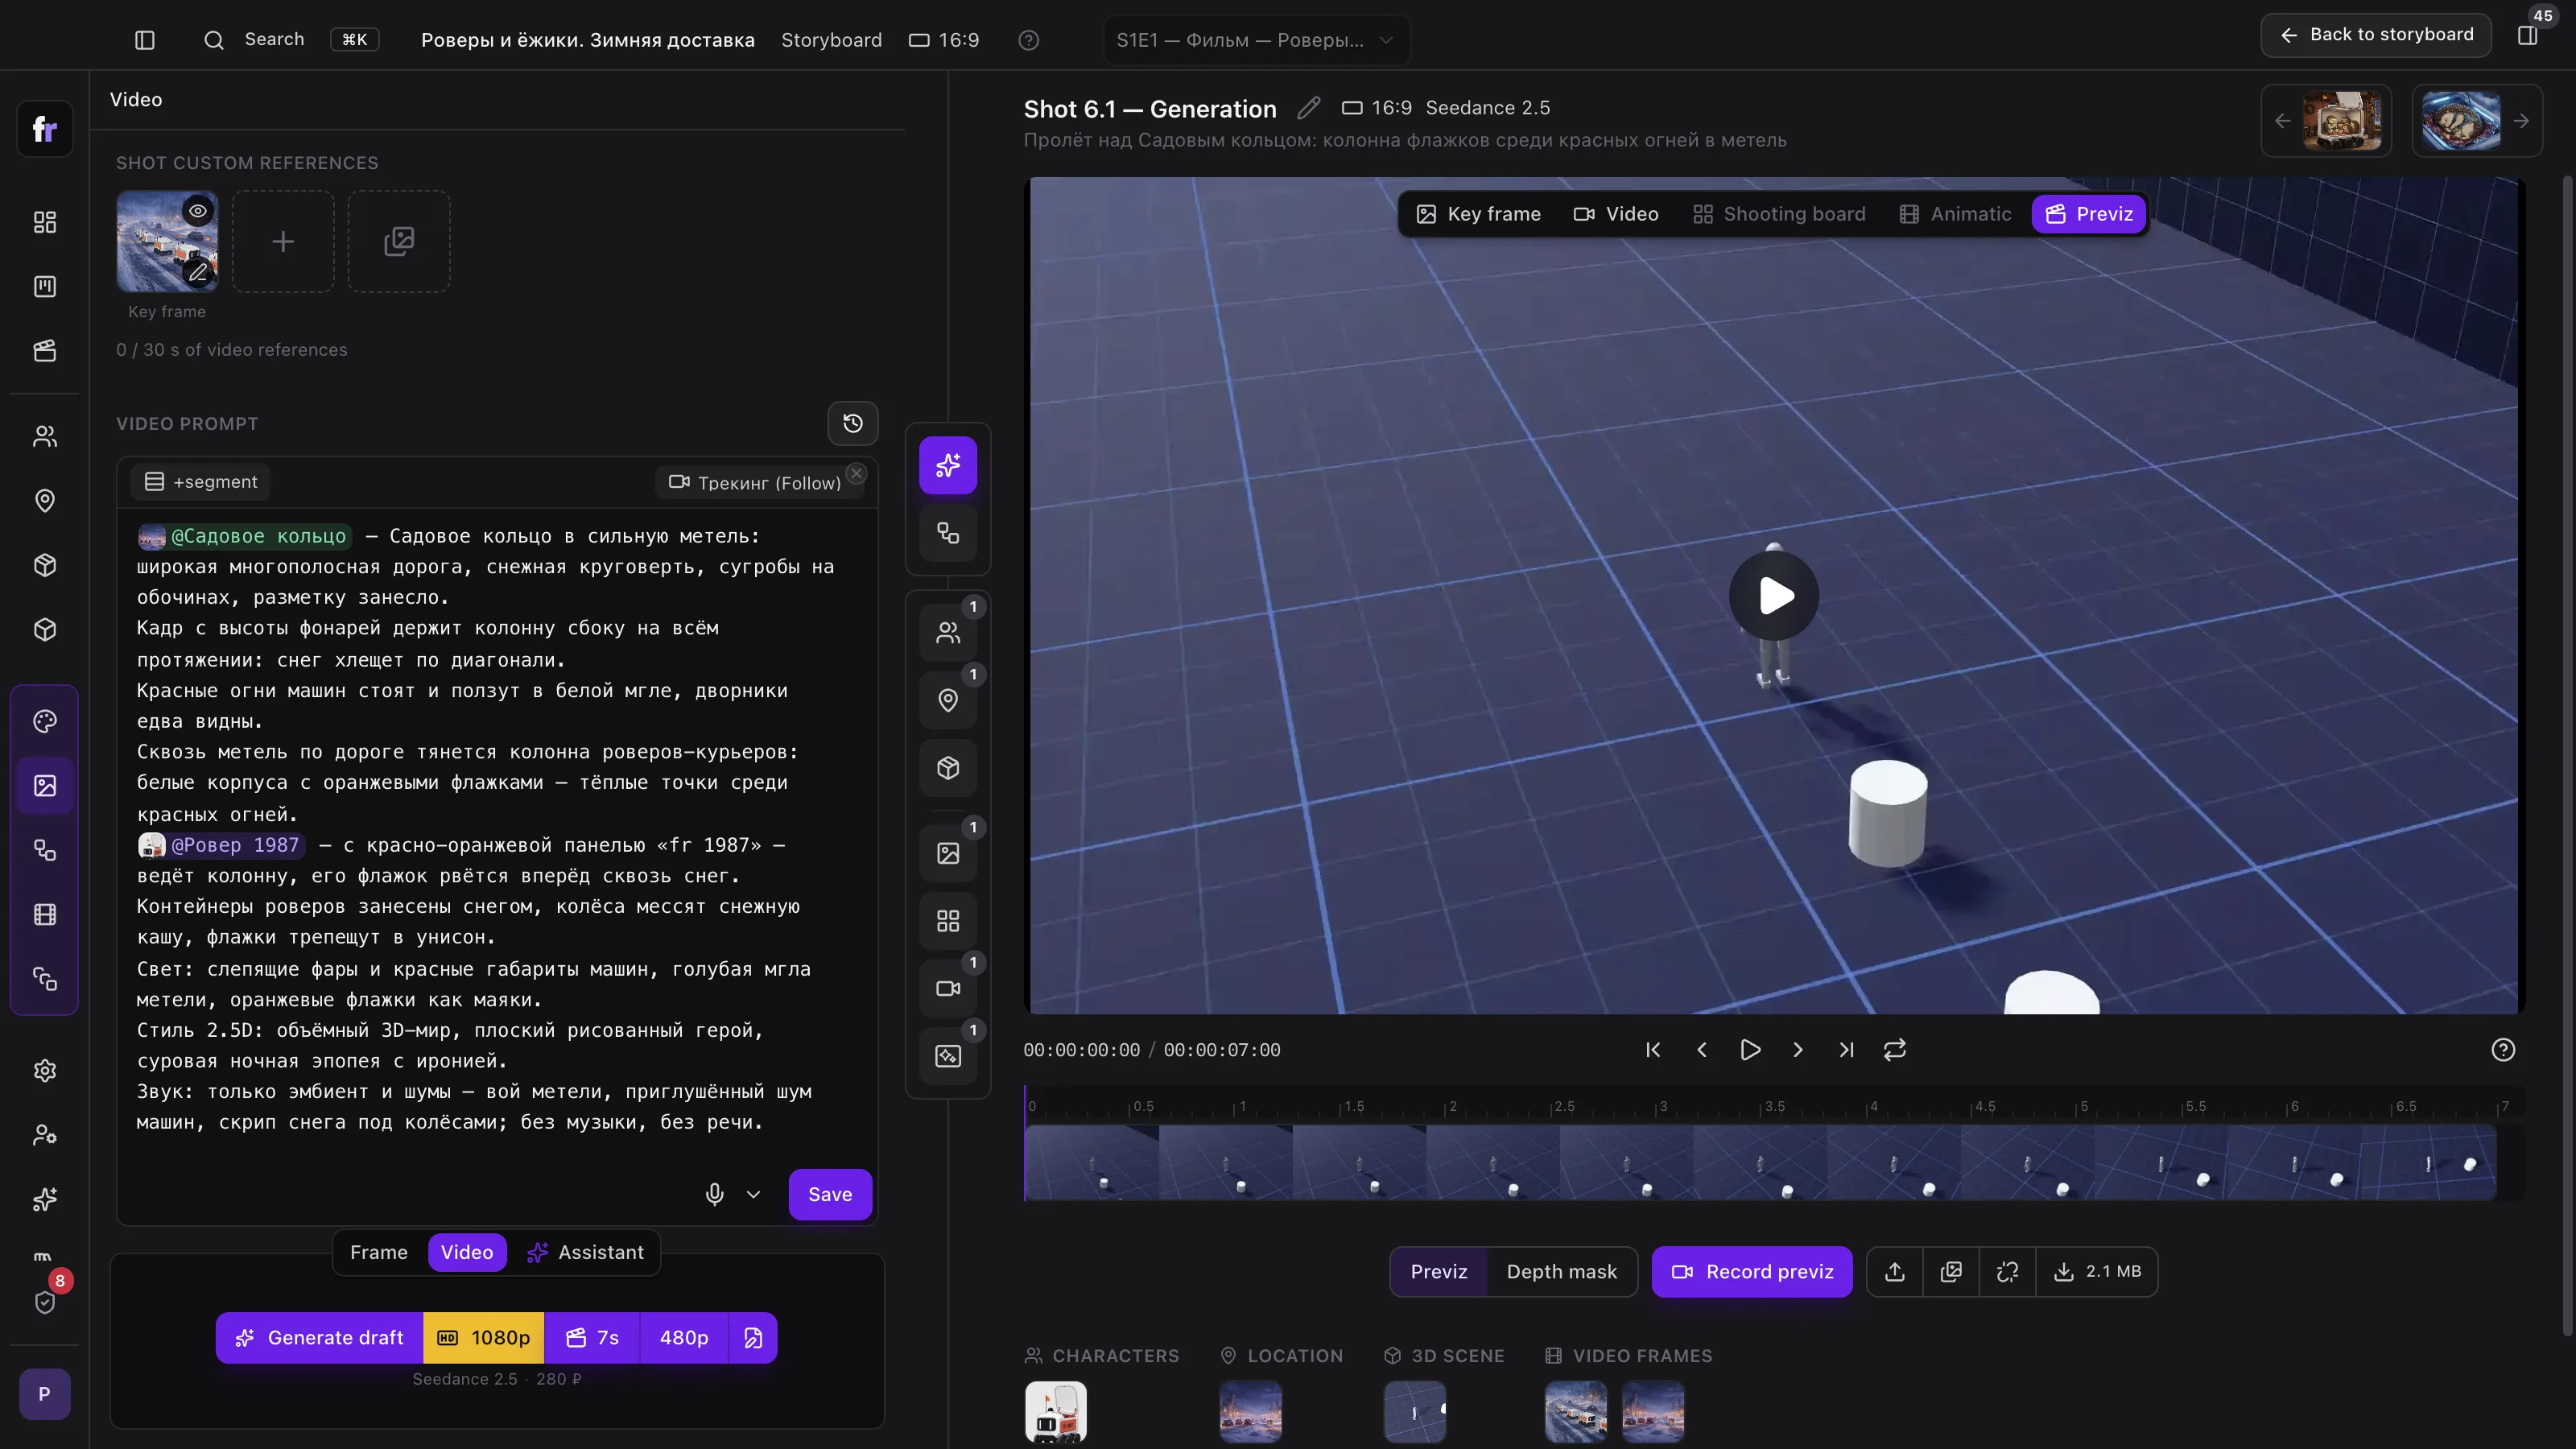The width and height of the screenshot is (2576, 1449).
Task: Open the video prompt history
Action: (x=852, y=424)
